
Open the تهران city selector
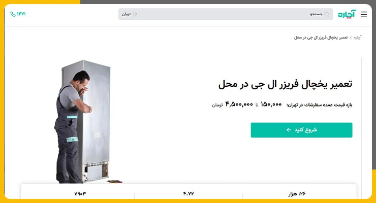point(129,14)
